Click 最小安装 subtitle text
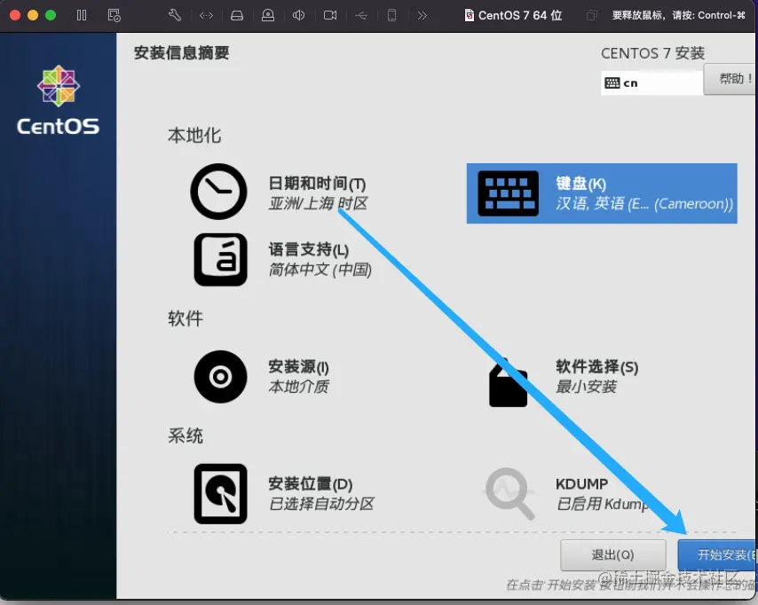Image resolution: width=758 pixels, height=605 pixels. click(x=586, y=387)
